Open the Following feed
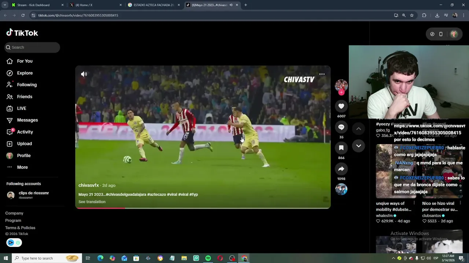The width and height of the screenshot is (469, 263). click(x=27, y=85)
